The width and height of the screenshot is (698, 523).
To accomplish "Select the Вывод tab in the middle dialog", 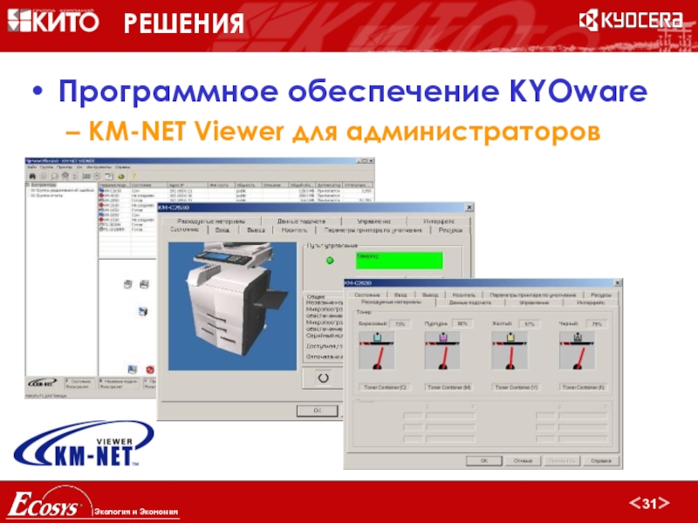I will click(256, 230).
